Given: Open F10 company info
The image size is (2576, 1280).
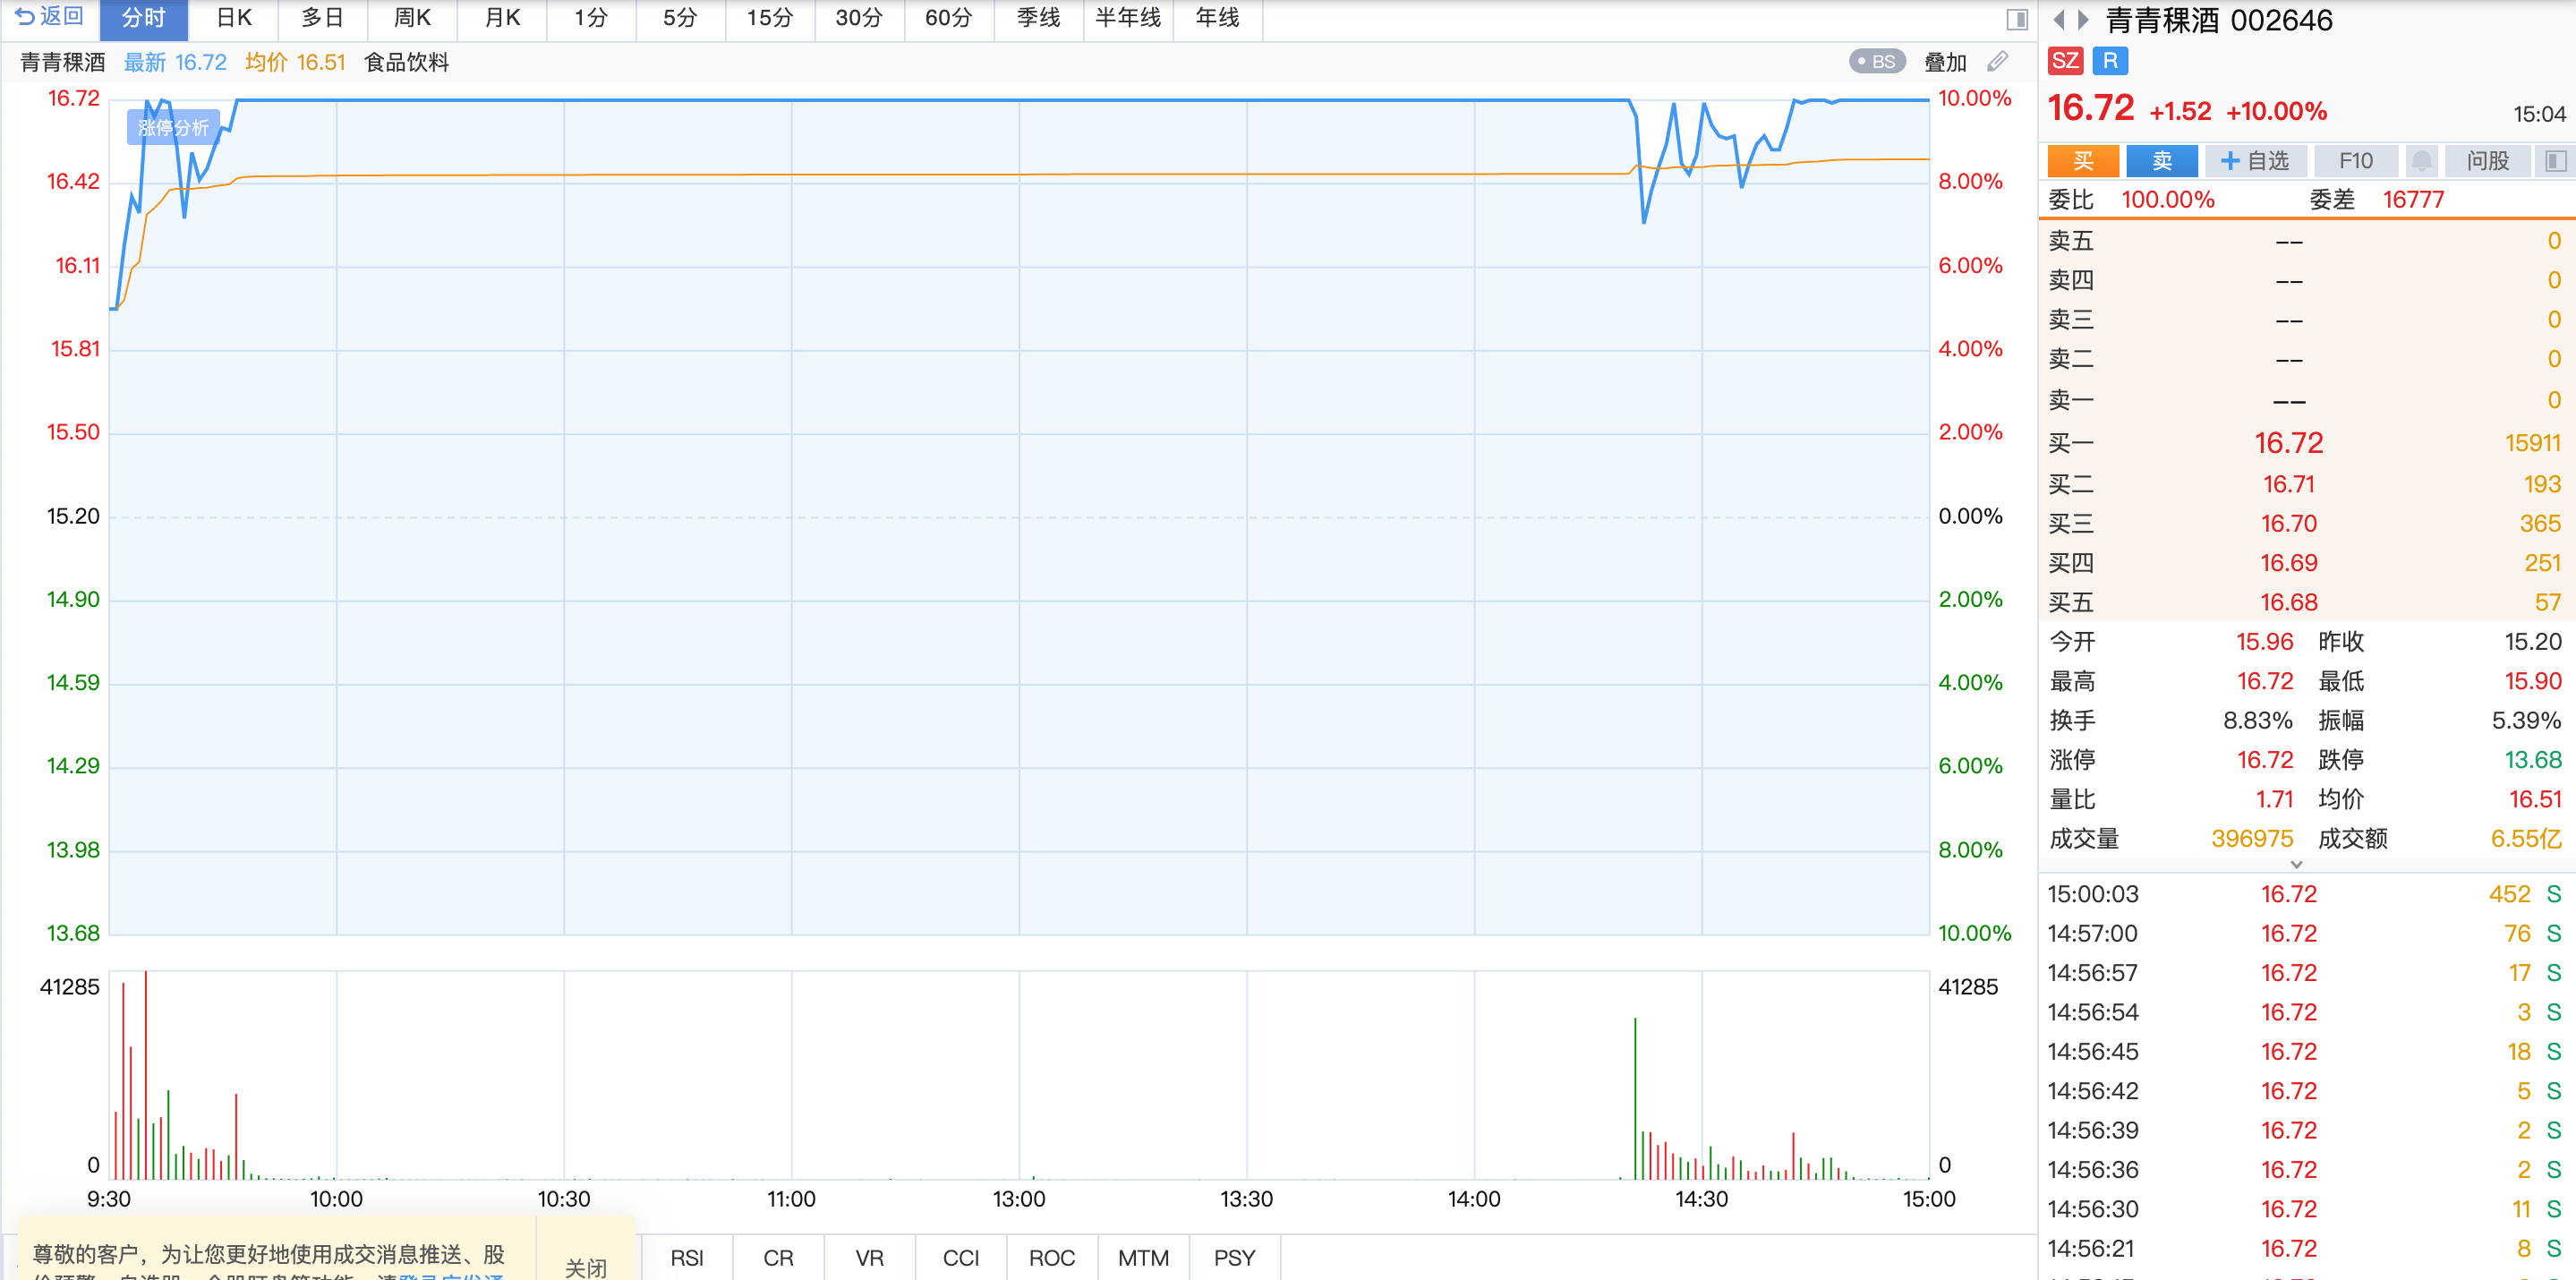Looking at the screenshot, I should click(x=2356, y=161).
